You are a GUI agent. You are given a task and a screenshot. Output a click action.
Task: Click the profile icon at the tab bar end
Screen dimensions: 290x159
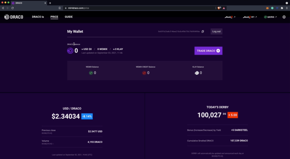click(x=287, y=3)
